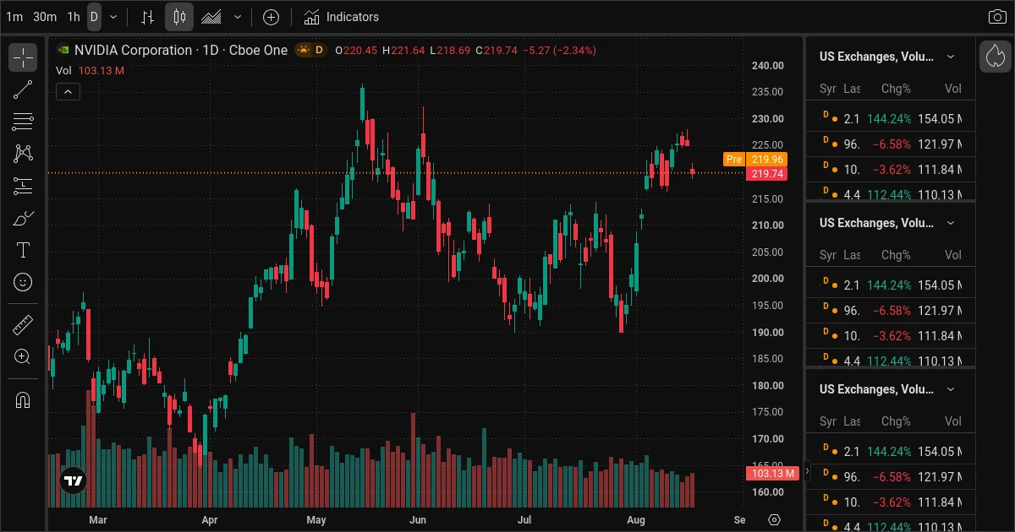This screenshot has width=1015, height=532.
Task: Select the Text annotation tool
Action: [23, 250]
